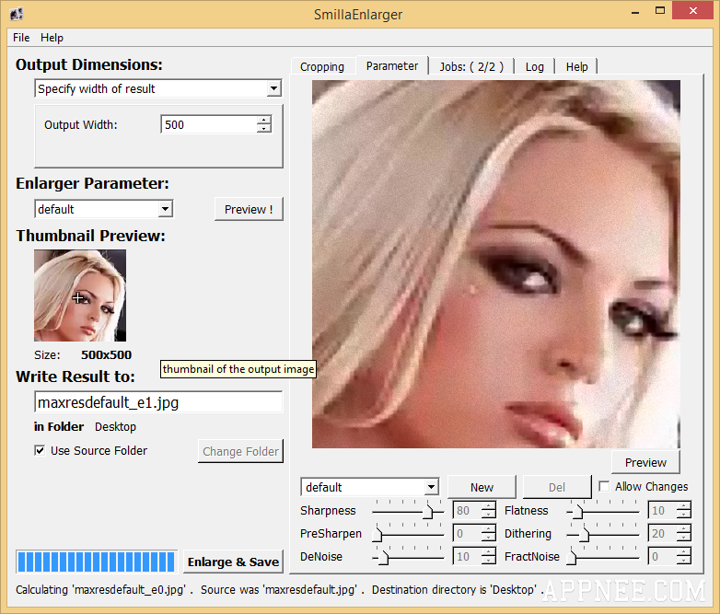Decrease DeNoise value with down arrow
The width and height of the screenshot is (720, 614).
(489, 561)
